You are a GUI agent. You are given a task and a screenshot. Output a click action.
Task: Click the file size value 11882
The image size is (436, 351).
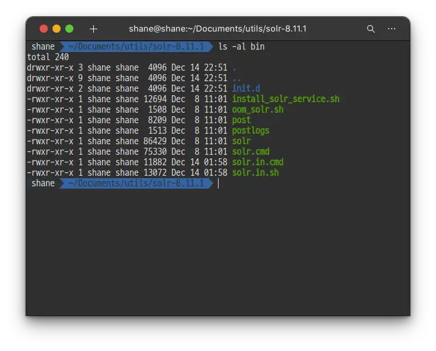155,162
